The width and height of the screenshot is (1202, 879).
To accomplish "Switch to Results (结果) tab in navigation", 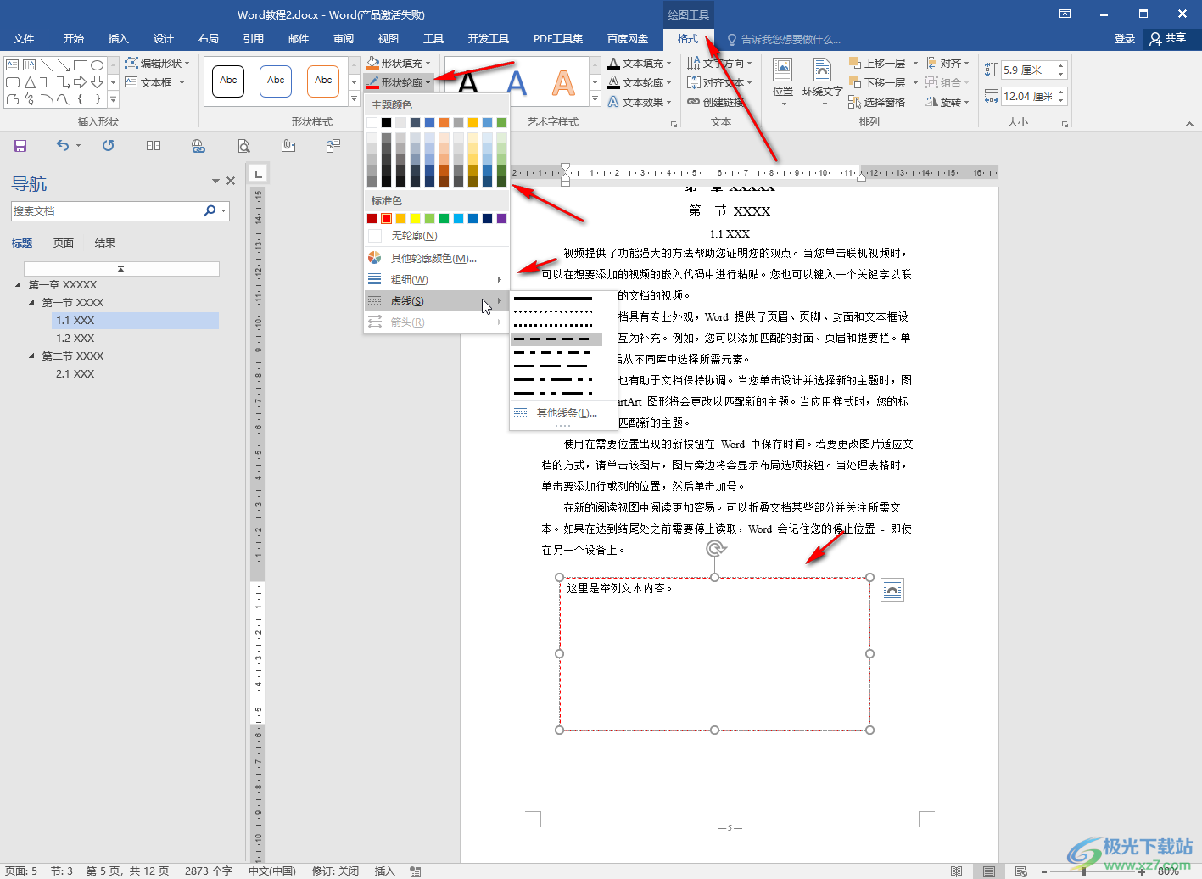I will coord(105,243).
